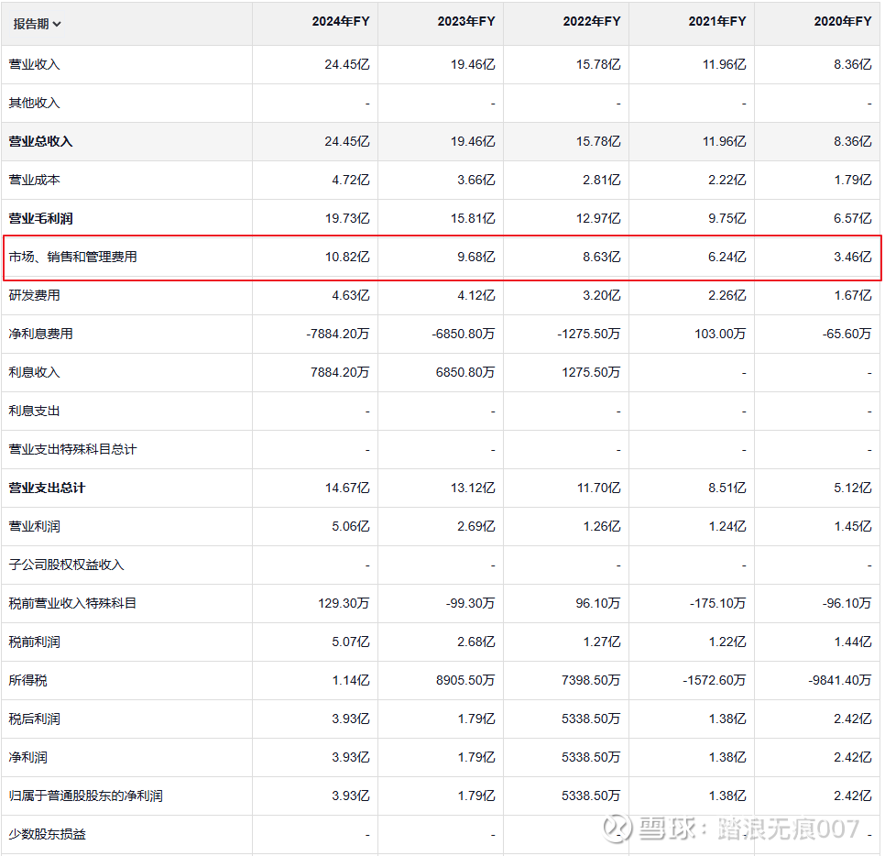Click the 净利息费用 row label
Screen dimensions: 885x856
point(40,335)
